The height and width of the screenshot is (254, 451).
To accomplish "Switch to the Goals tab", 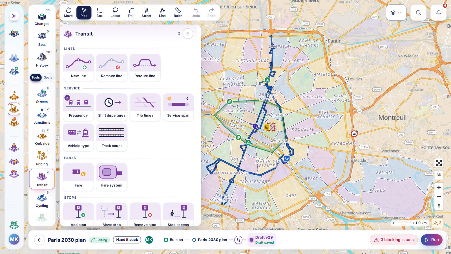I will (48, 77).
